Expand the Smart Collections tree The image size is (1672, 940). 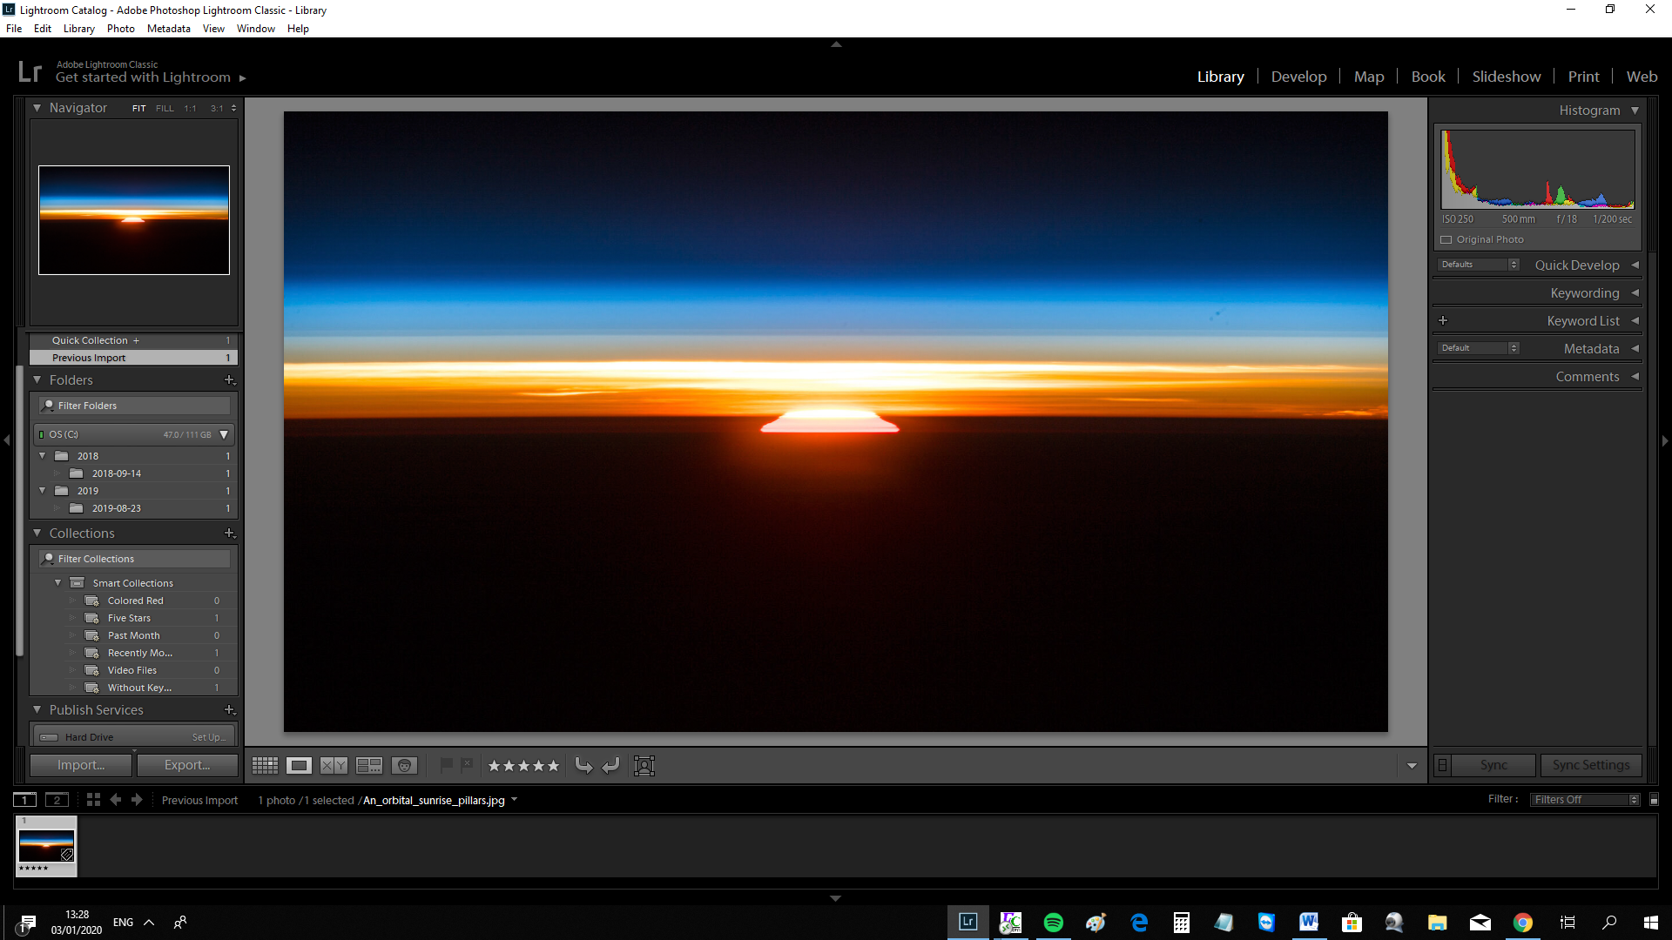58,582
